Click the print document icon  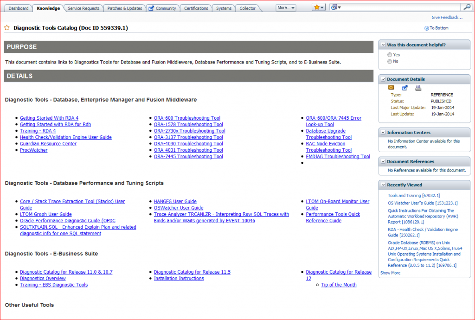point(418,88)
